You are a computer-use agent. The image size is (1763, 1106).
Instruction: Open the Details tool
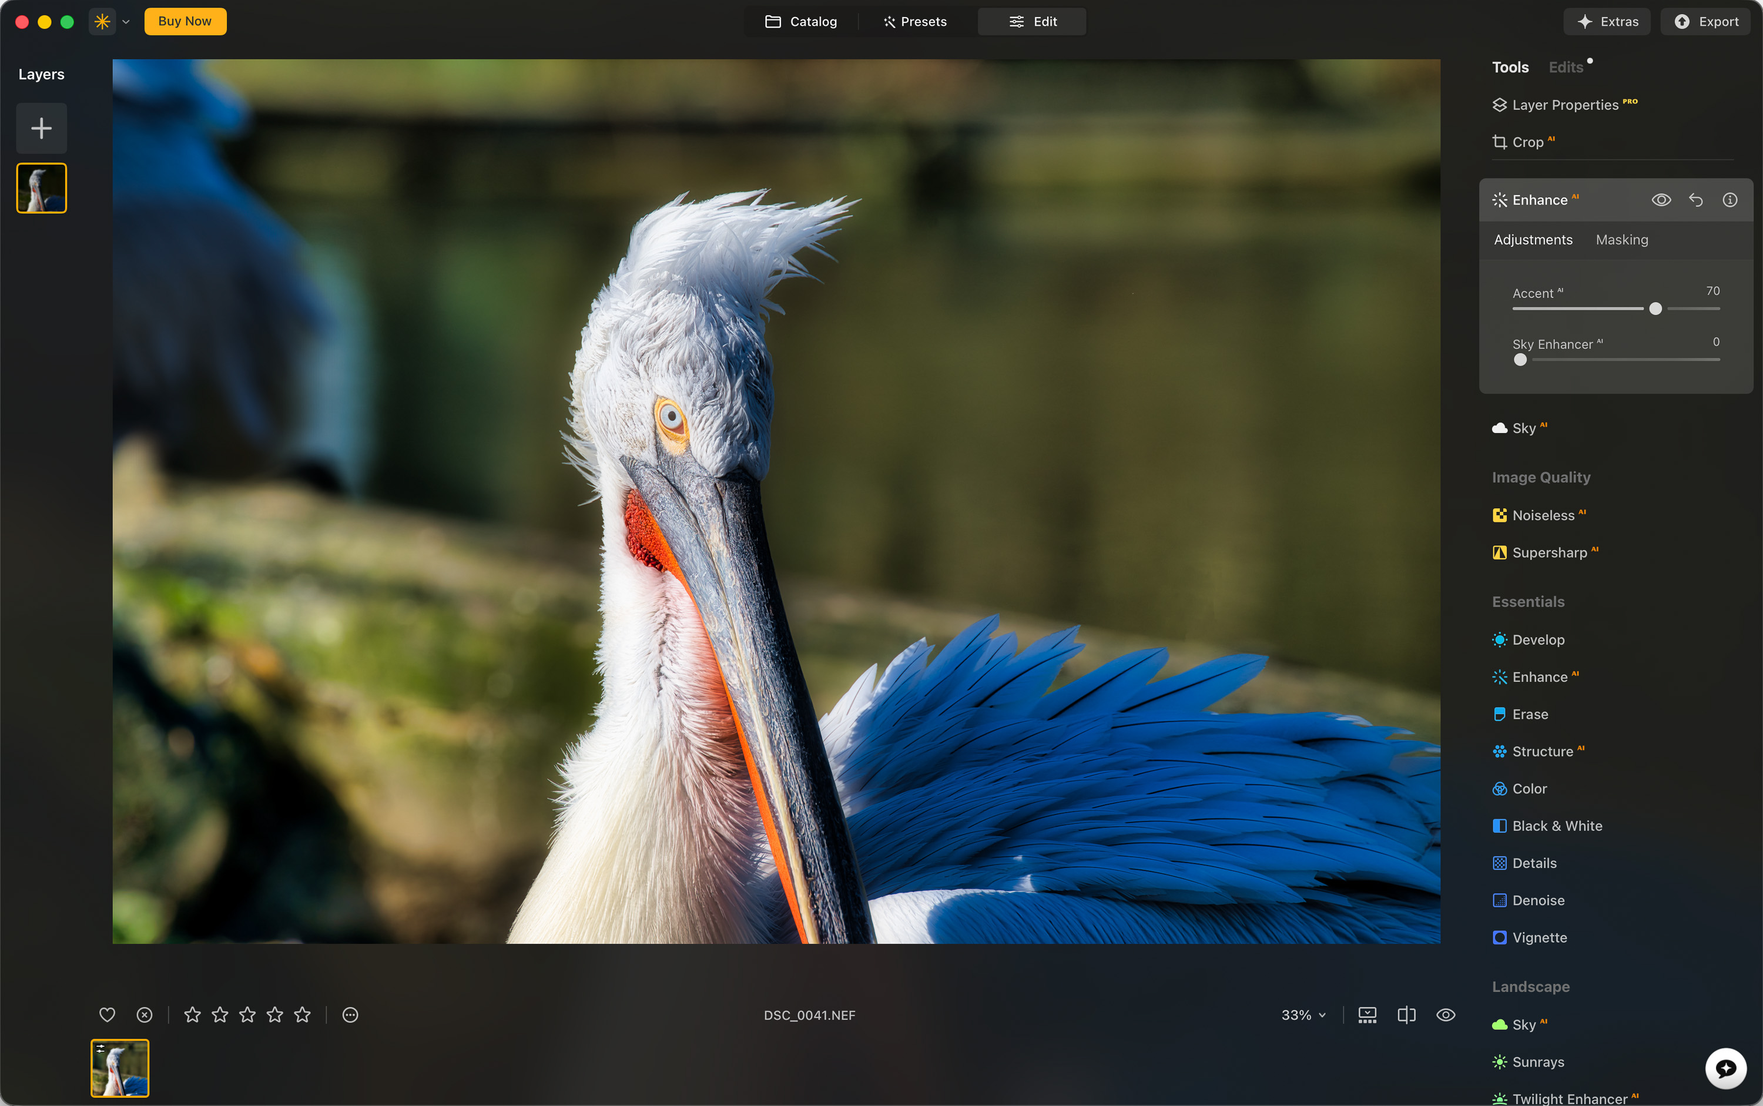(x=1524, y=863)
